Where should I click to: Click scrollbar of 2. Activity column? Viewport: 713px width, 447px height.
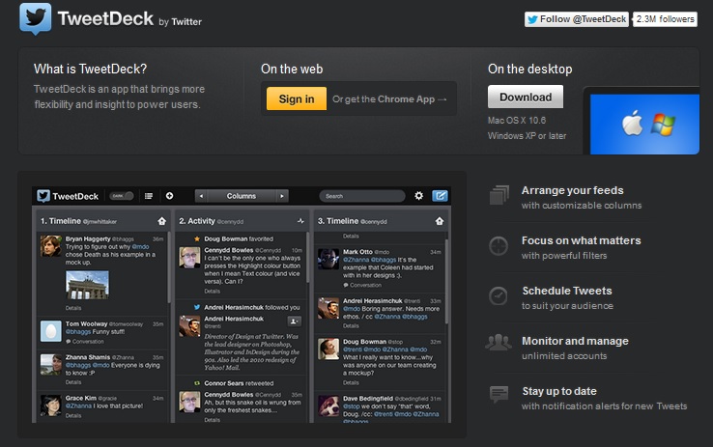tap(308, 257)
